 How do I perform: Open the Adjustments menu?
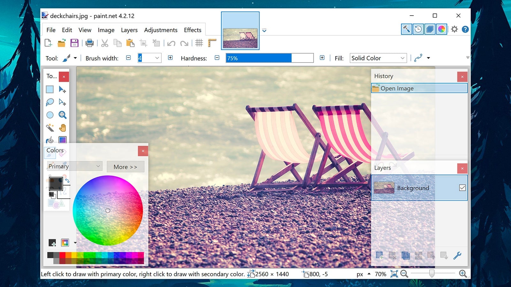(x=161, y=30)
